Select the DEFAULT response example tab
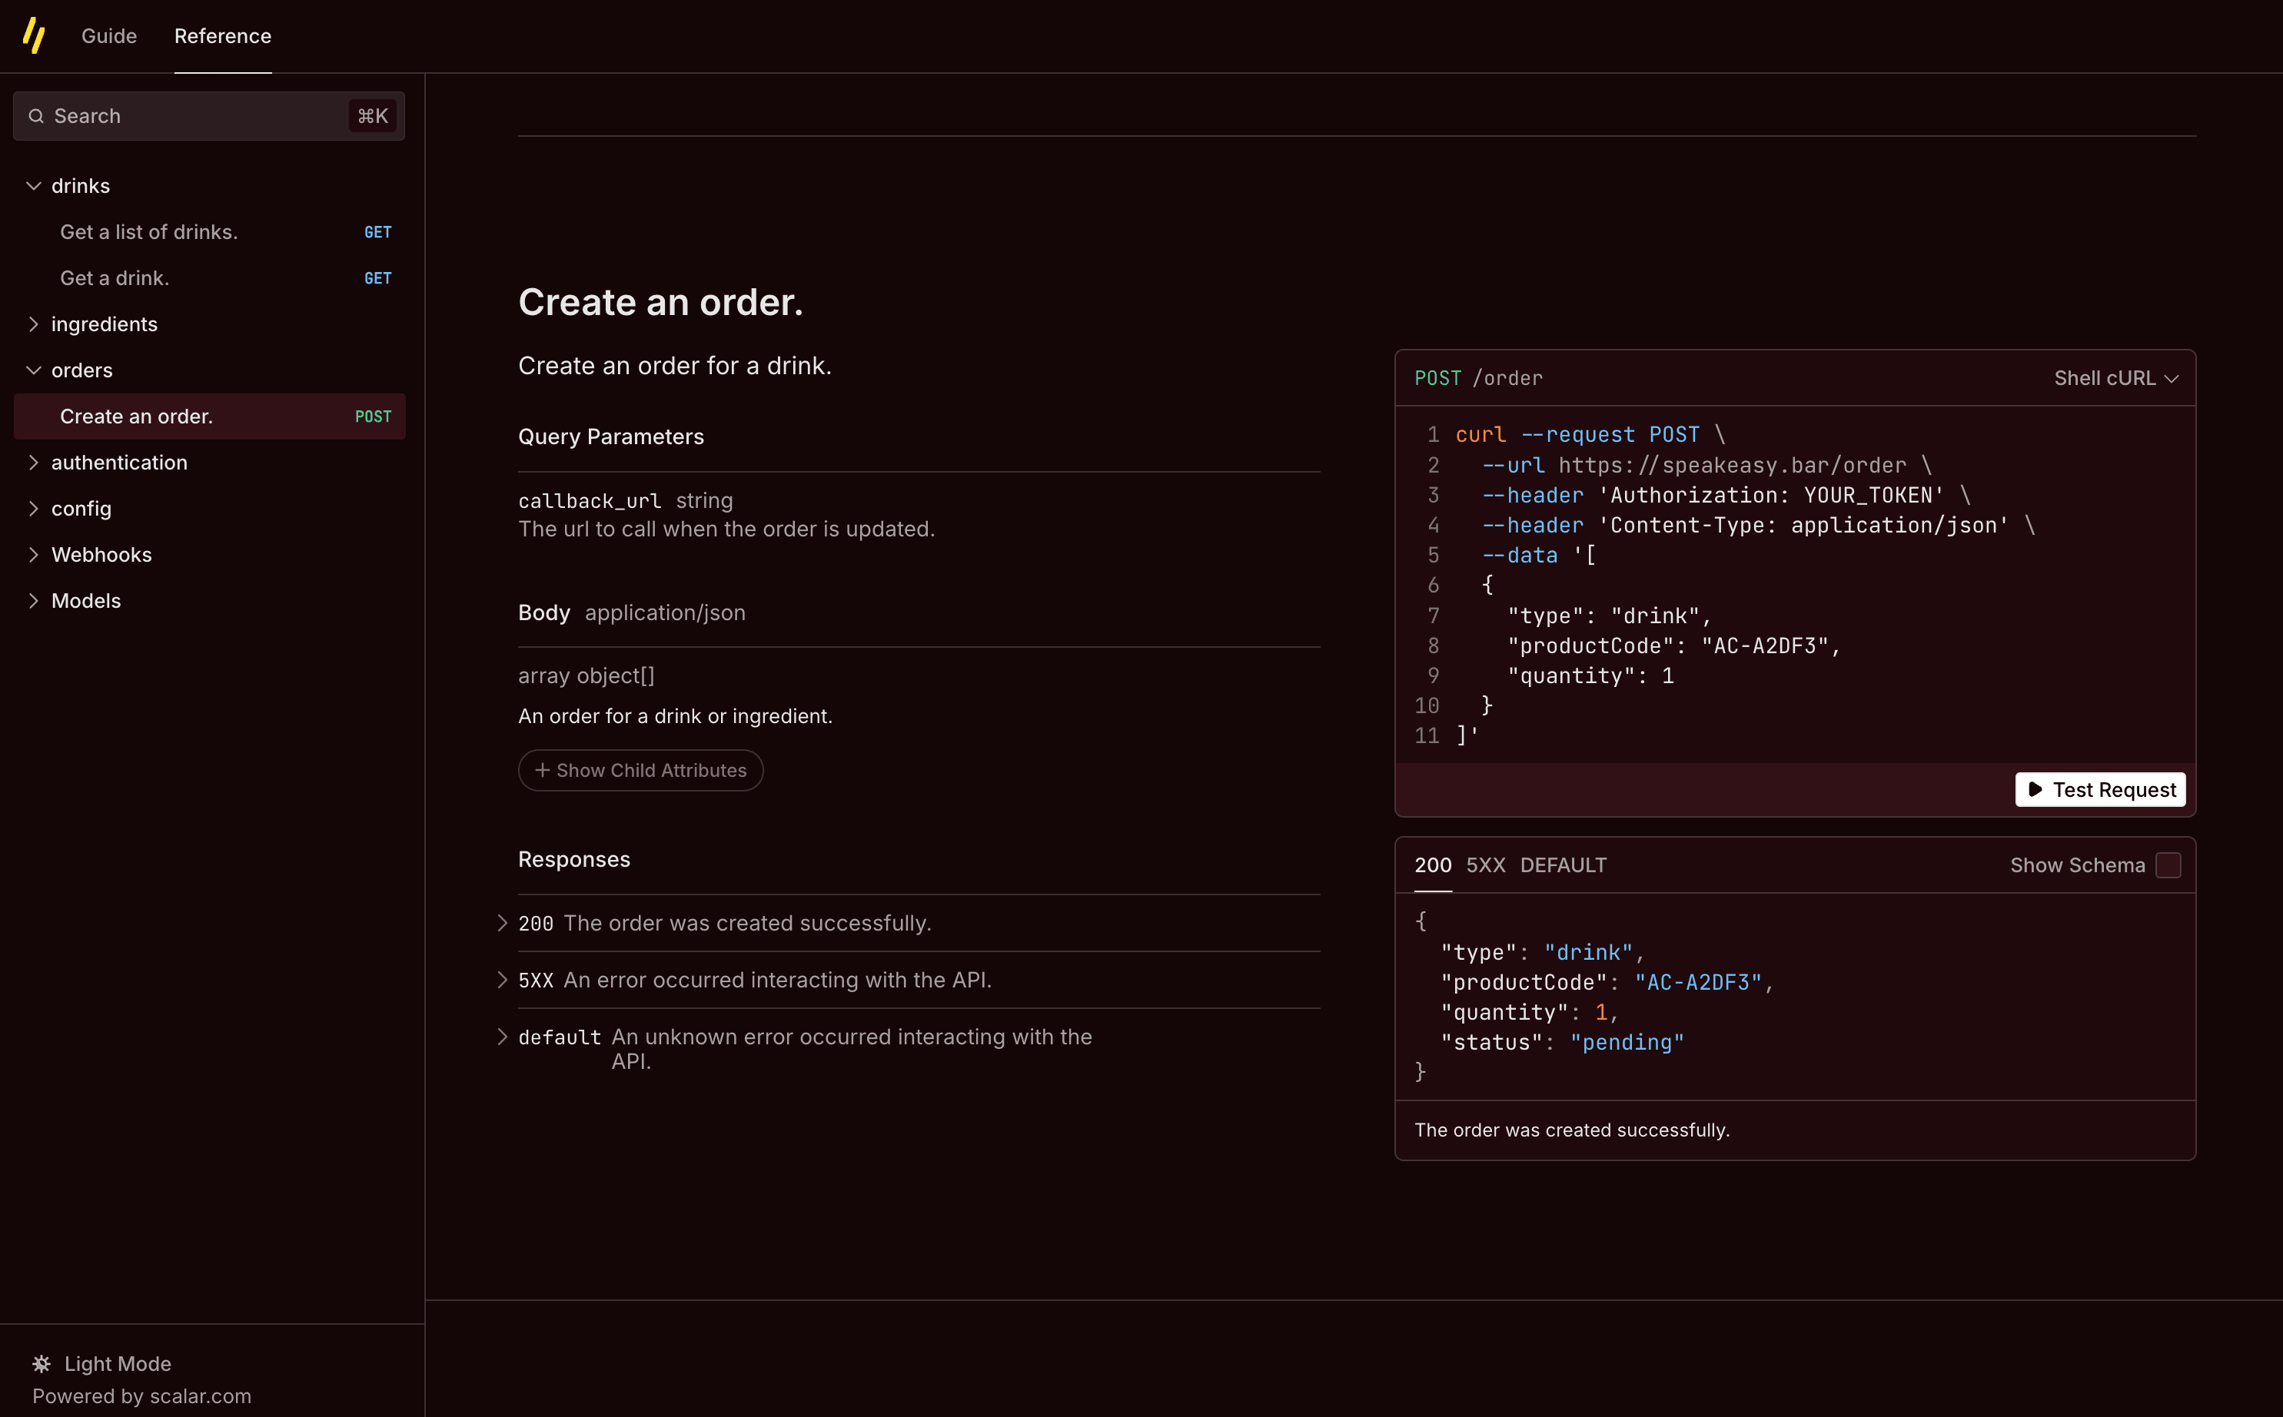Screen dimensions: 2283x1417 click(1564, 865)
